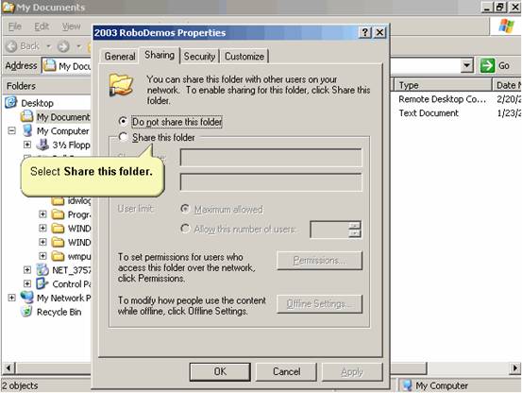This screenshot has height=393, width=522.
Task: Select the Remote Desktop Co... row
Action: [443, 99]
